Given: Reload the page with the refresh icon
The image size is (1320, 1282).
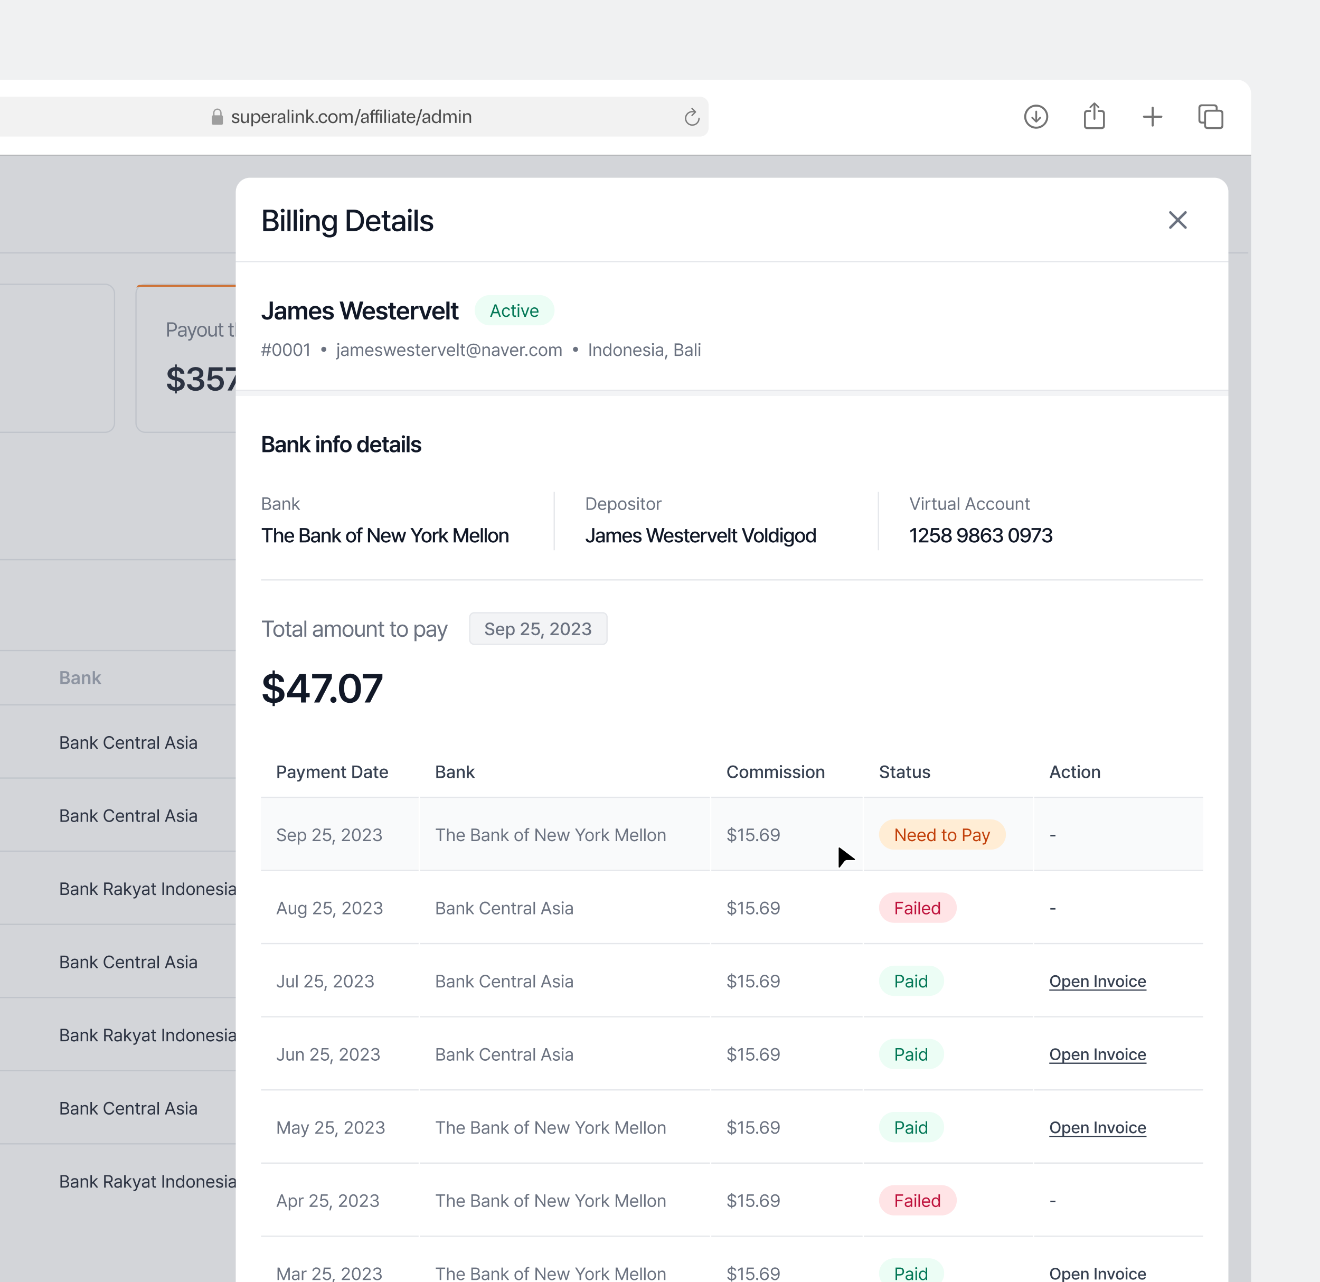Looking at the screenshot, I should point(692,117).
